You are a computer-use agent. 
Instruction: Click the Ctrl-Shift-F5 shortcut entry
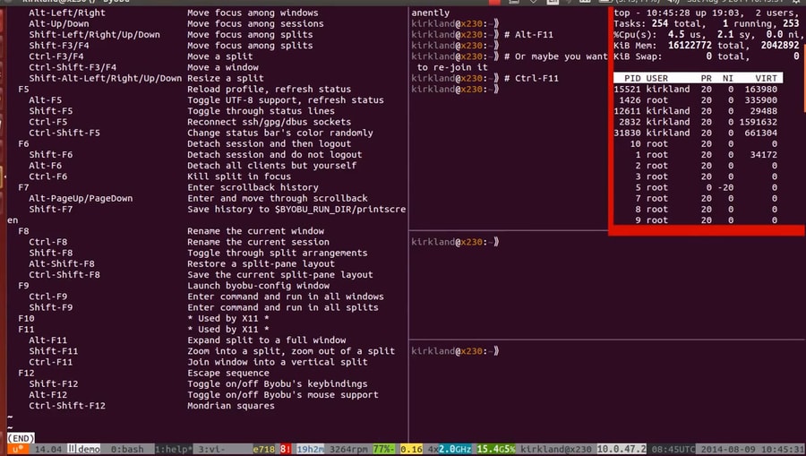pos(64,133)
